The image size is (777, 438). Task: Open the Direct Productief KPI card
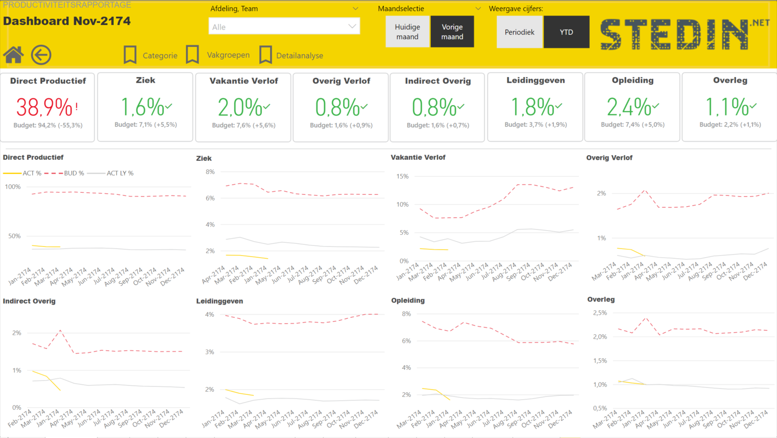[x=47, y=107]
